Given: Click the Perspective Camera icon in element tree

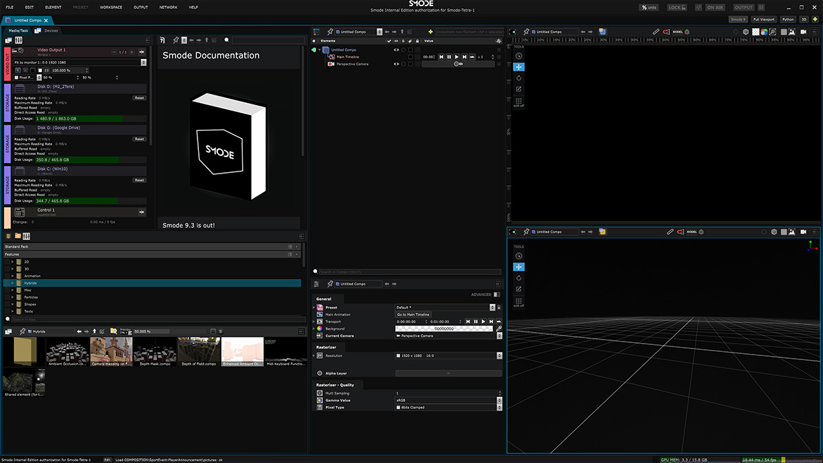Looking at the screenshot, I should click(x=331, y=64).
